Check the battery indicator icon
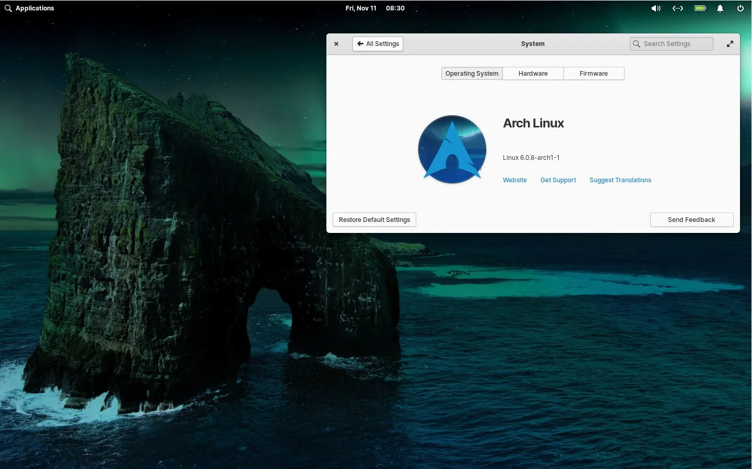This screenshot has height=469, width=752. (700, 8)
